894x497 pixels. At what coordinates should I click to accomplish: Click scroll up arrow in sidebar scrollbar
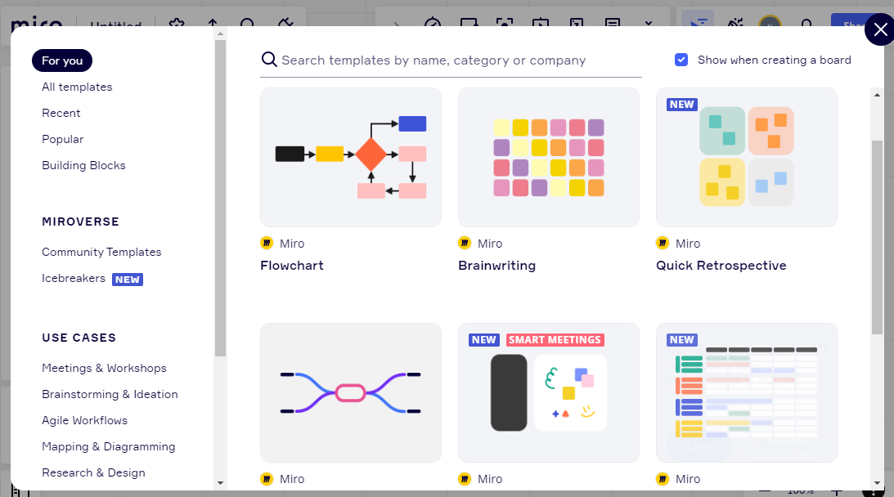tap(221, 34)
